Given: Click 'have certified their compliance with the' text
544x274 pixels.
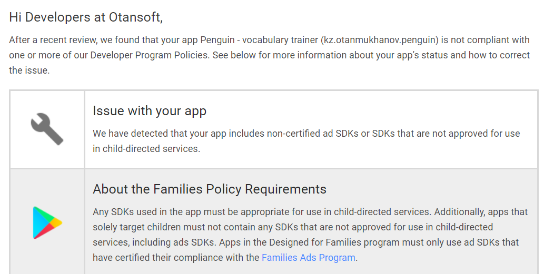Looking at the screenshot, I should coord(176,258).
